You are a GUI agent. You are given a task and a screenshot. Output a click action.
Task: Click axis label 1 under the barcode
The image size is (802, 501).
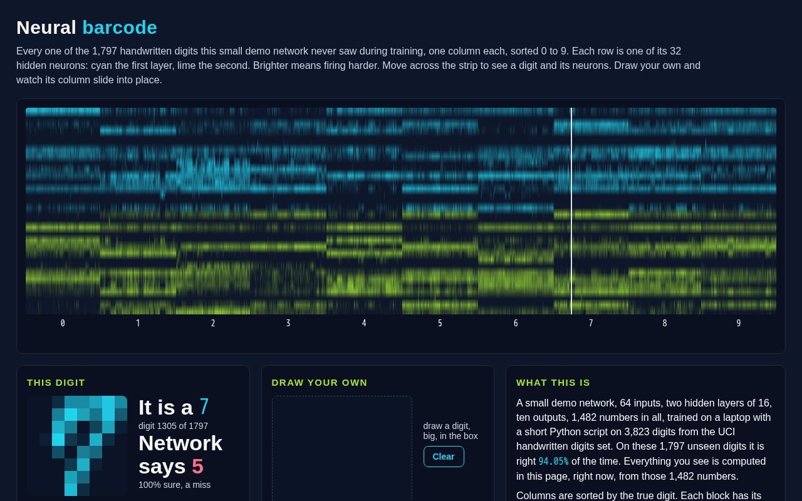tap(138, 323)
